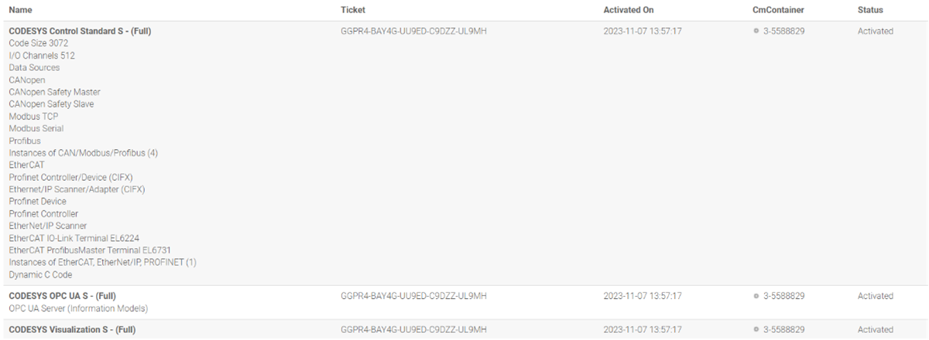Click the activation date in the OPC UA S row
The height and width of the screenshot is (340, 929).
coord(643,296)
